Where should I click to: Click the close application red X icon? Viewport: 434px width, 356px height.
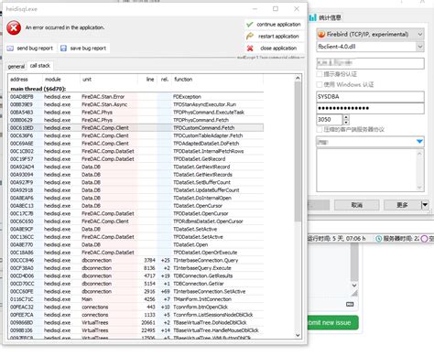250,49
